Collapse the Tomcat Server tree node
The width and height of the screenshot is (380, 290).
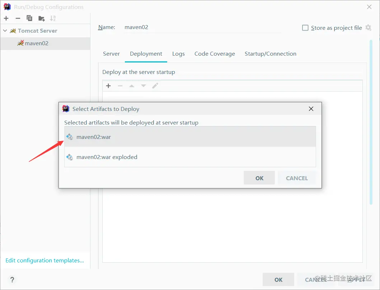pos(5,31)
